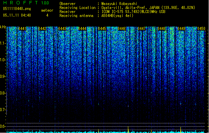
Task: Click the Ogata-vill. Akita-Pref. JAPAN location text
Action: (148, 8)
